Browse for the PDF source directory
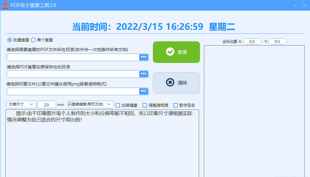 pos(143,57)
